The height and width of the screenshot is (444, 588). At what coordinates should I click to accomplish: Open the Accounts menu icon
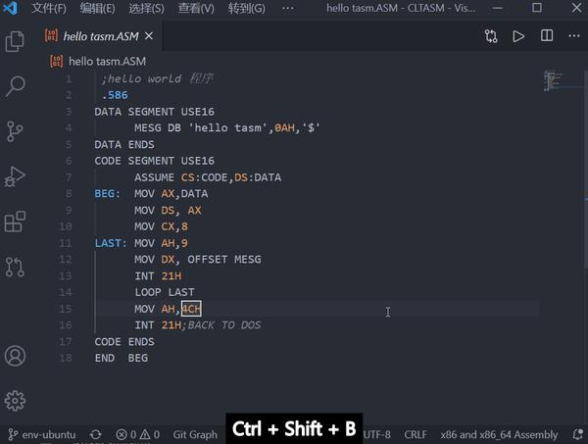click(15, 356)
